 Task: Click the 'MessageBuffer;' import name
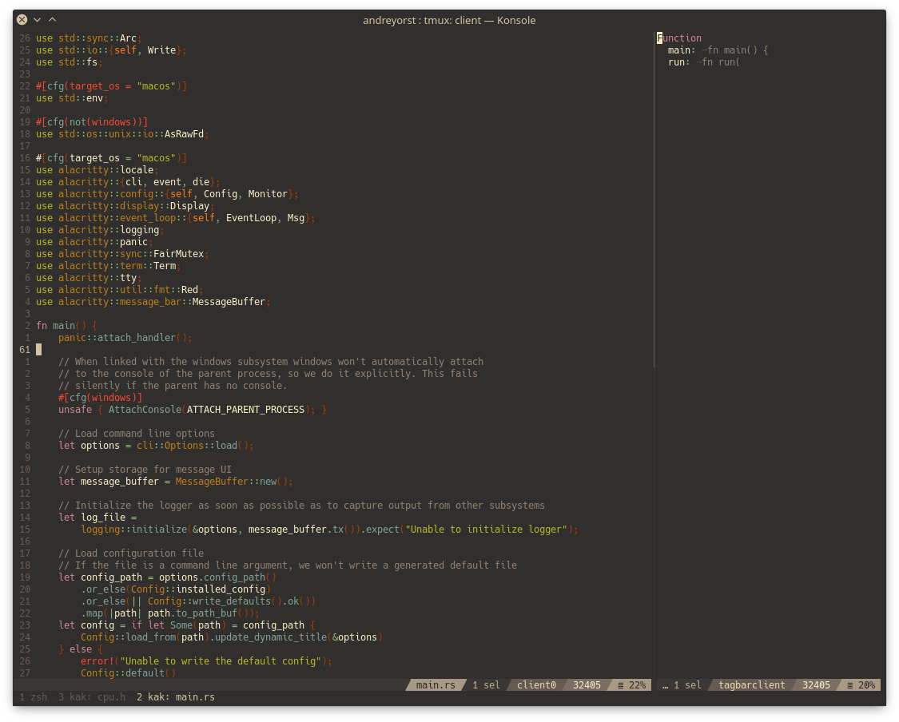[x=231, y=302]
